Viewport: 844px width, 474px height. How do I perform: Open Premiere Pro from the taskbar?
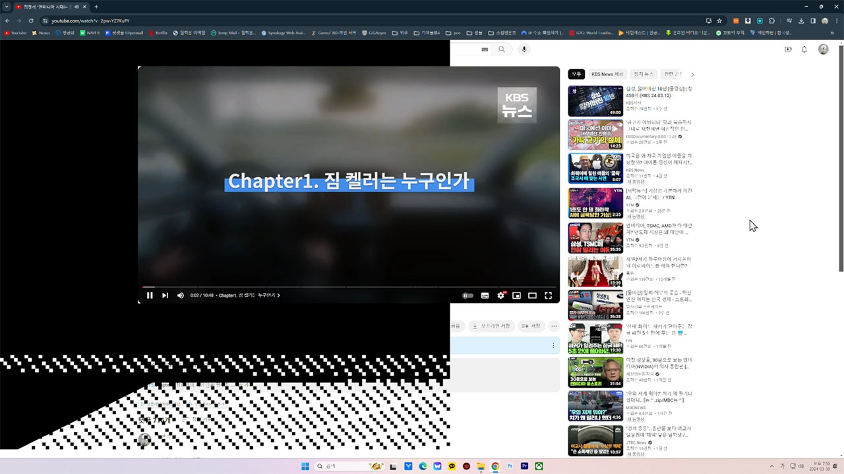524,466
